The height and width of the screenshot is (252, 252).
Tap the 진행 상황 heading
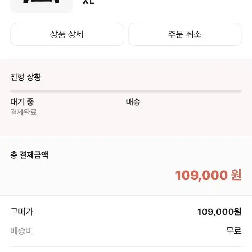pos(26,77)
